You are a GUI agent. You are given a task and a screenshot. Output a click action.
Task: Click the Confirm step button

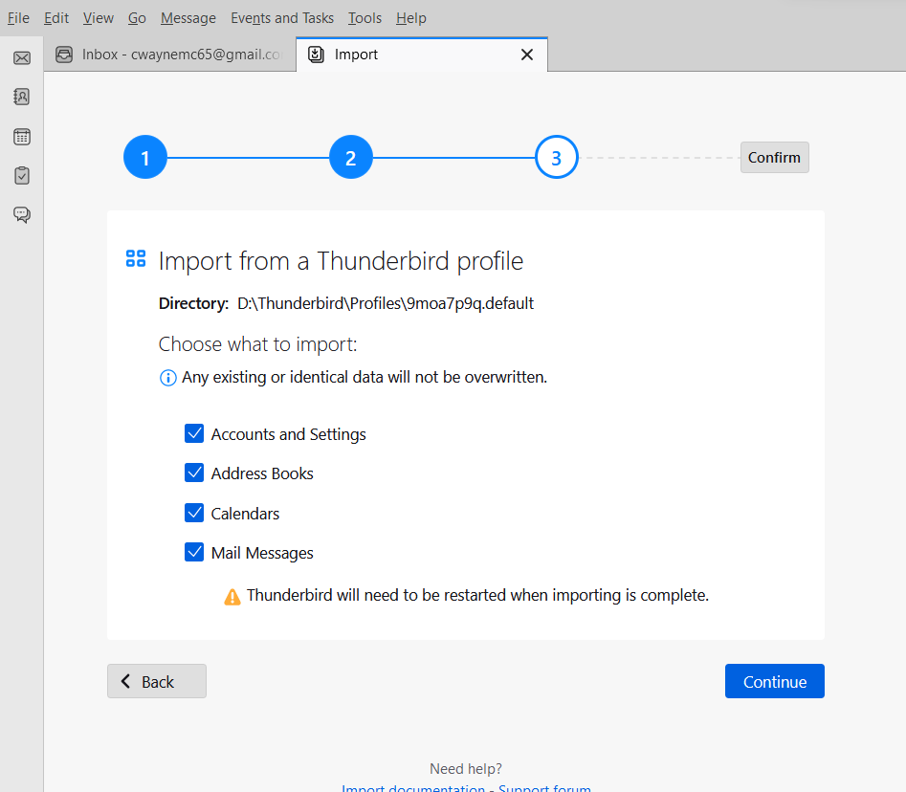774,158
